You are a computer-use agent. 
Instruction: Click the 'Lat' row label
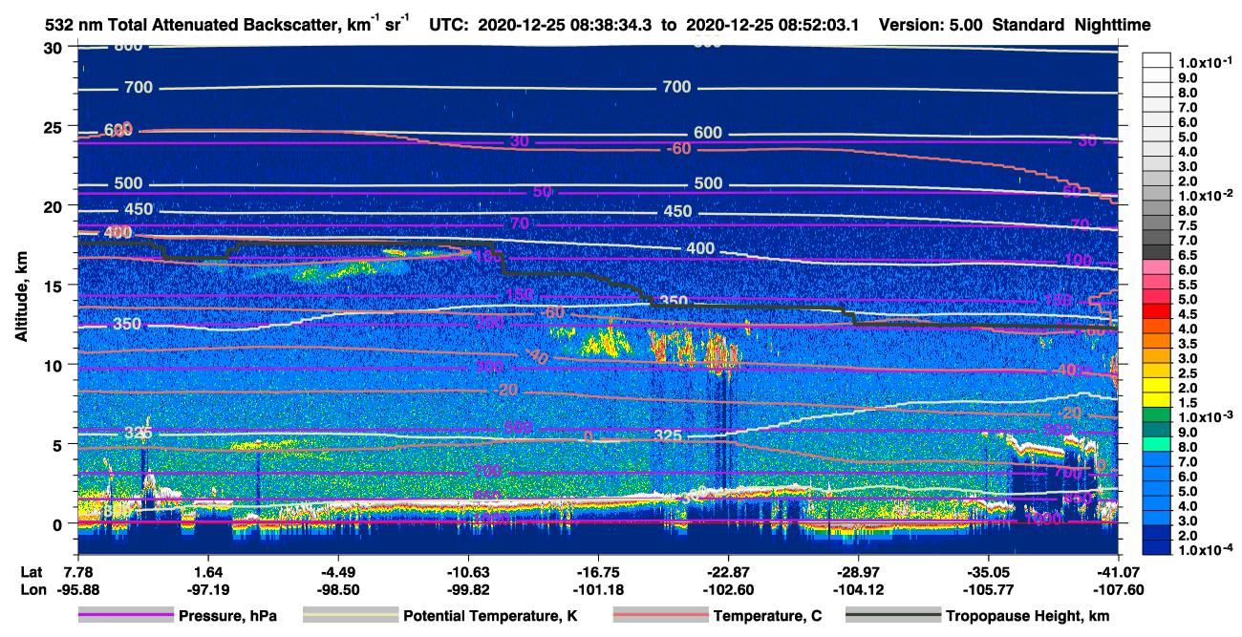click(x=32, y=571)
